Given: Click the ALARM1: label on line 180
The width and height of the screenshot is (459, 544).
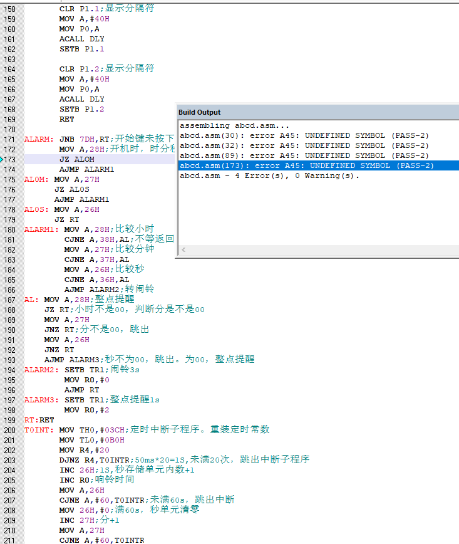Looking at the screenshot, I should (41, 229).
